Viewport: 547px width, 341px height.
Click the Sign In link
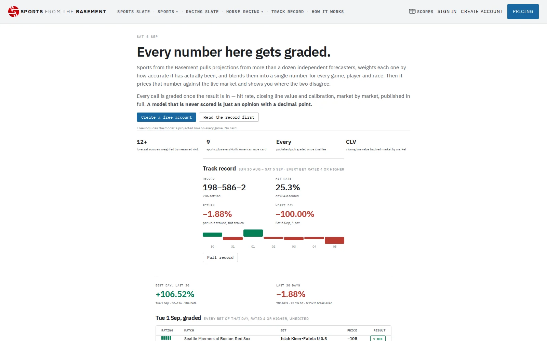coord(447,12)
